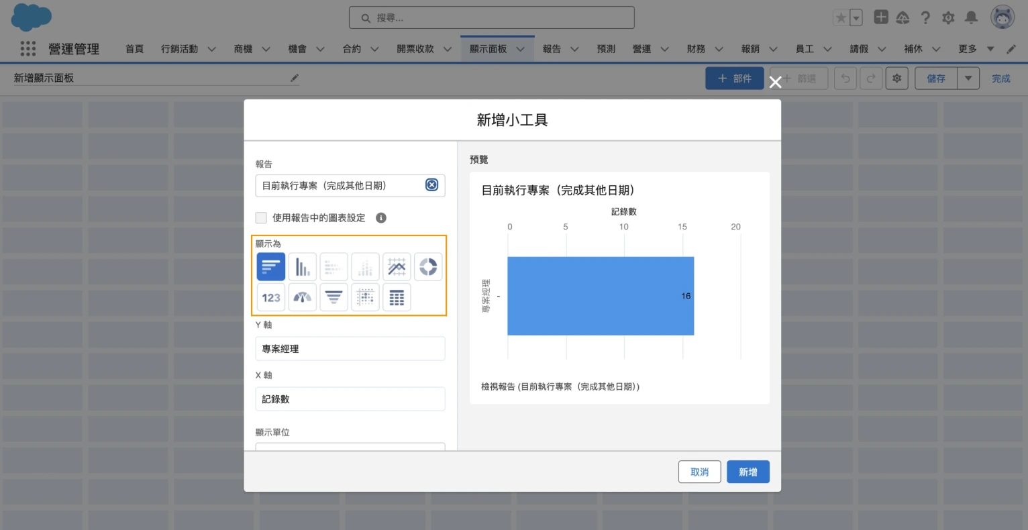Select the horizontal bar chart type

[271, 267]
